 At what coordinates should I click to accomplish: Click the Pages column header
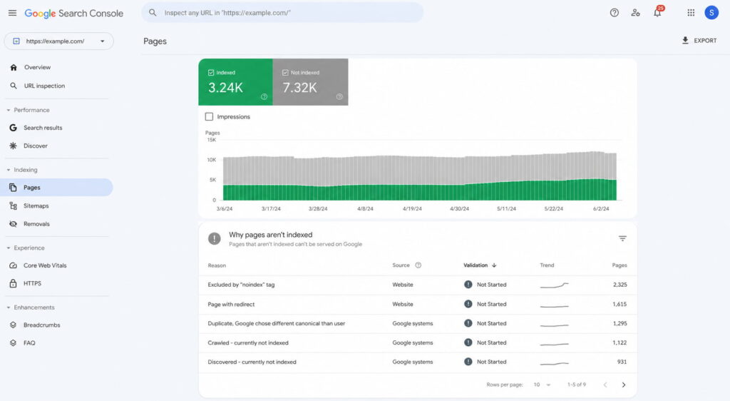pyautogui.click(x=620, y=265)
